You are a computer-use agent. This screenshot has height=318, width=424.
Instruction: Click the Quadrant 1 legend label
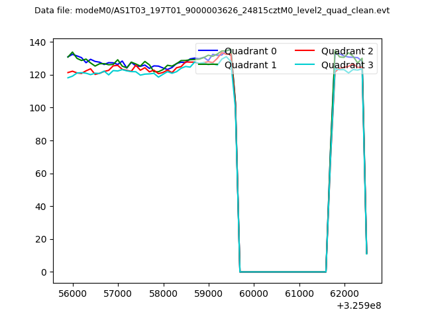250,65
